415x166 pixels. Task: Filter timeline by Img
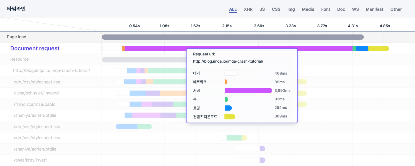click(x=291, y=9)
